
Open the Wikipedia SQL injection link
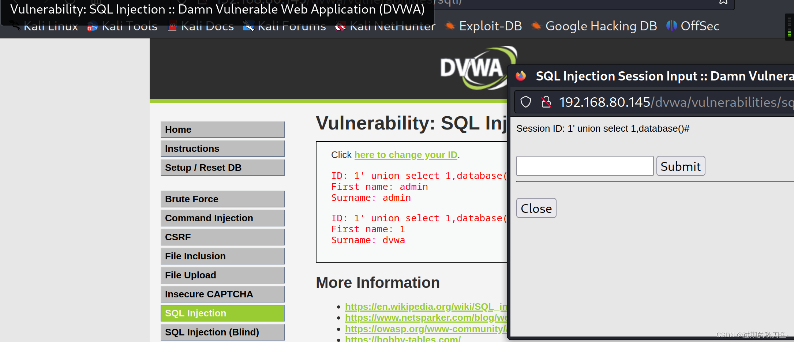(426, 307)
